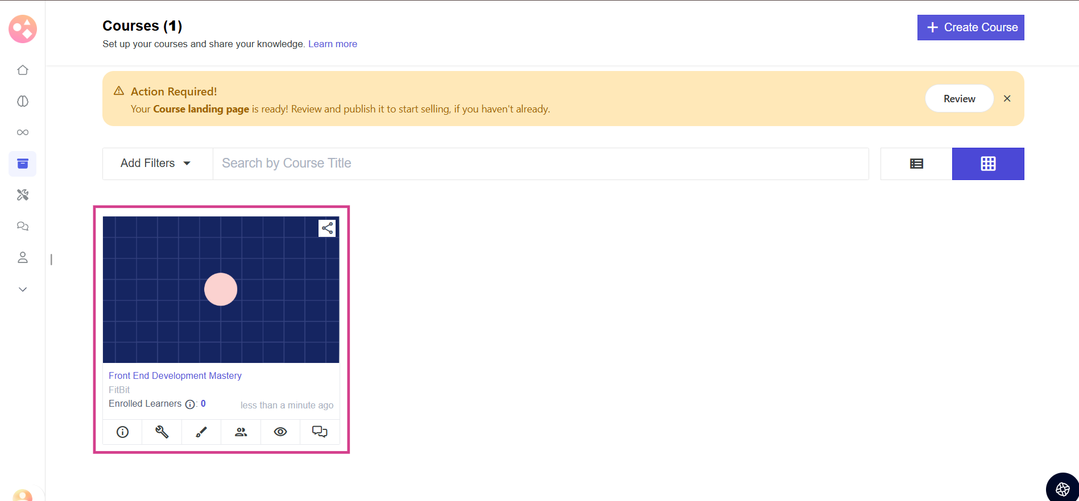This screenshot has height=501, width=1079.
Task: Click the Learn more link
Action: point(333,44)
